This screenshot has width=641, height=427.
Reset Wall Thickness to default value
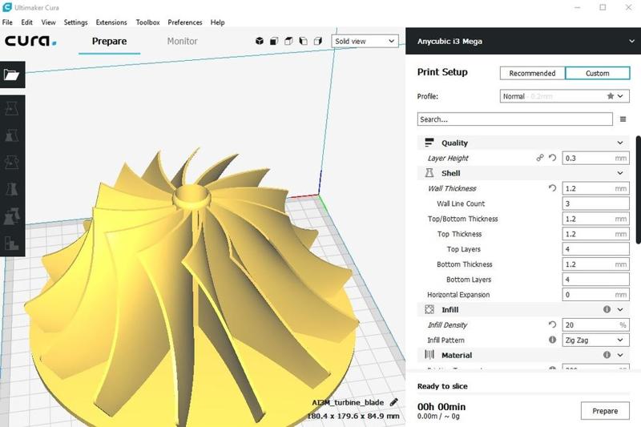coord(552,188)
